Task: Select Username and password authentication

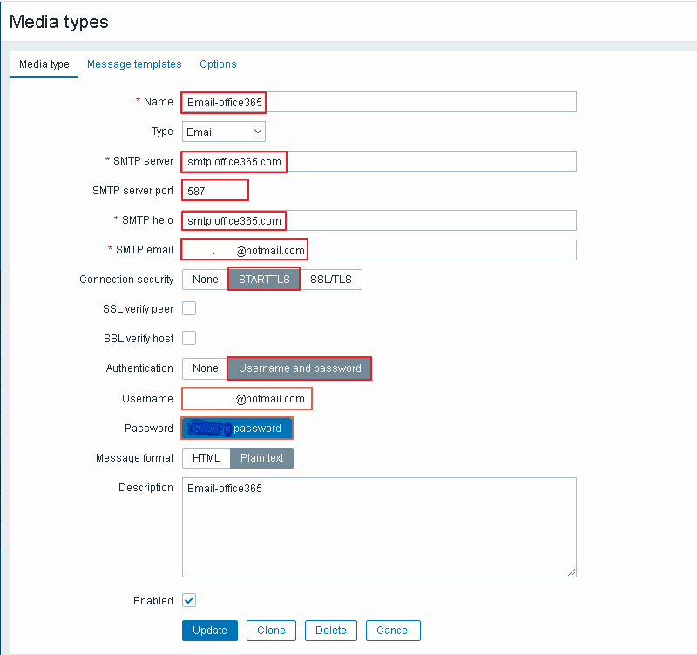Action: click(300, 368)
